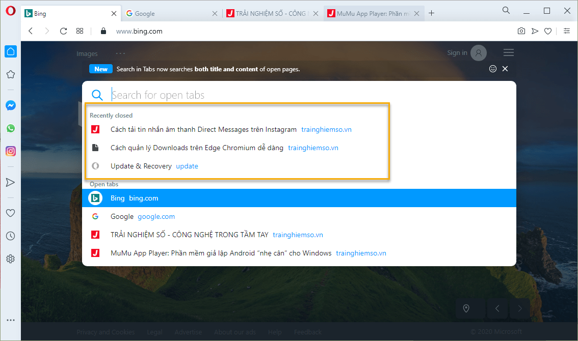578x341 pixels.
Task: Take a snapshot with the camera icon
Action: pos(521,31)
